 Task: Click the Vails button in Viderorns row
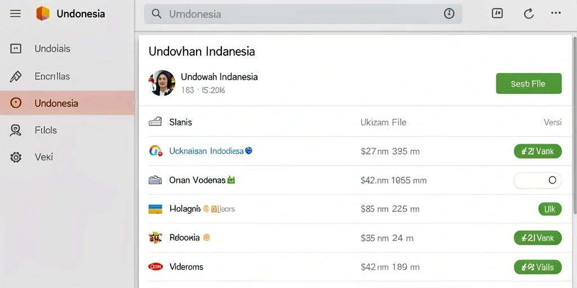tap(538, 267)
